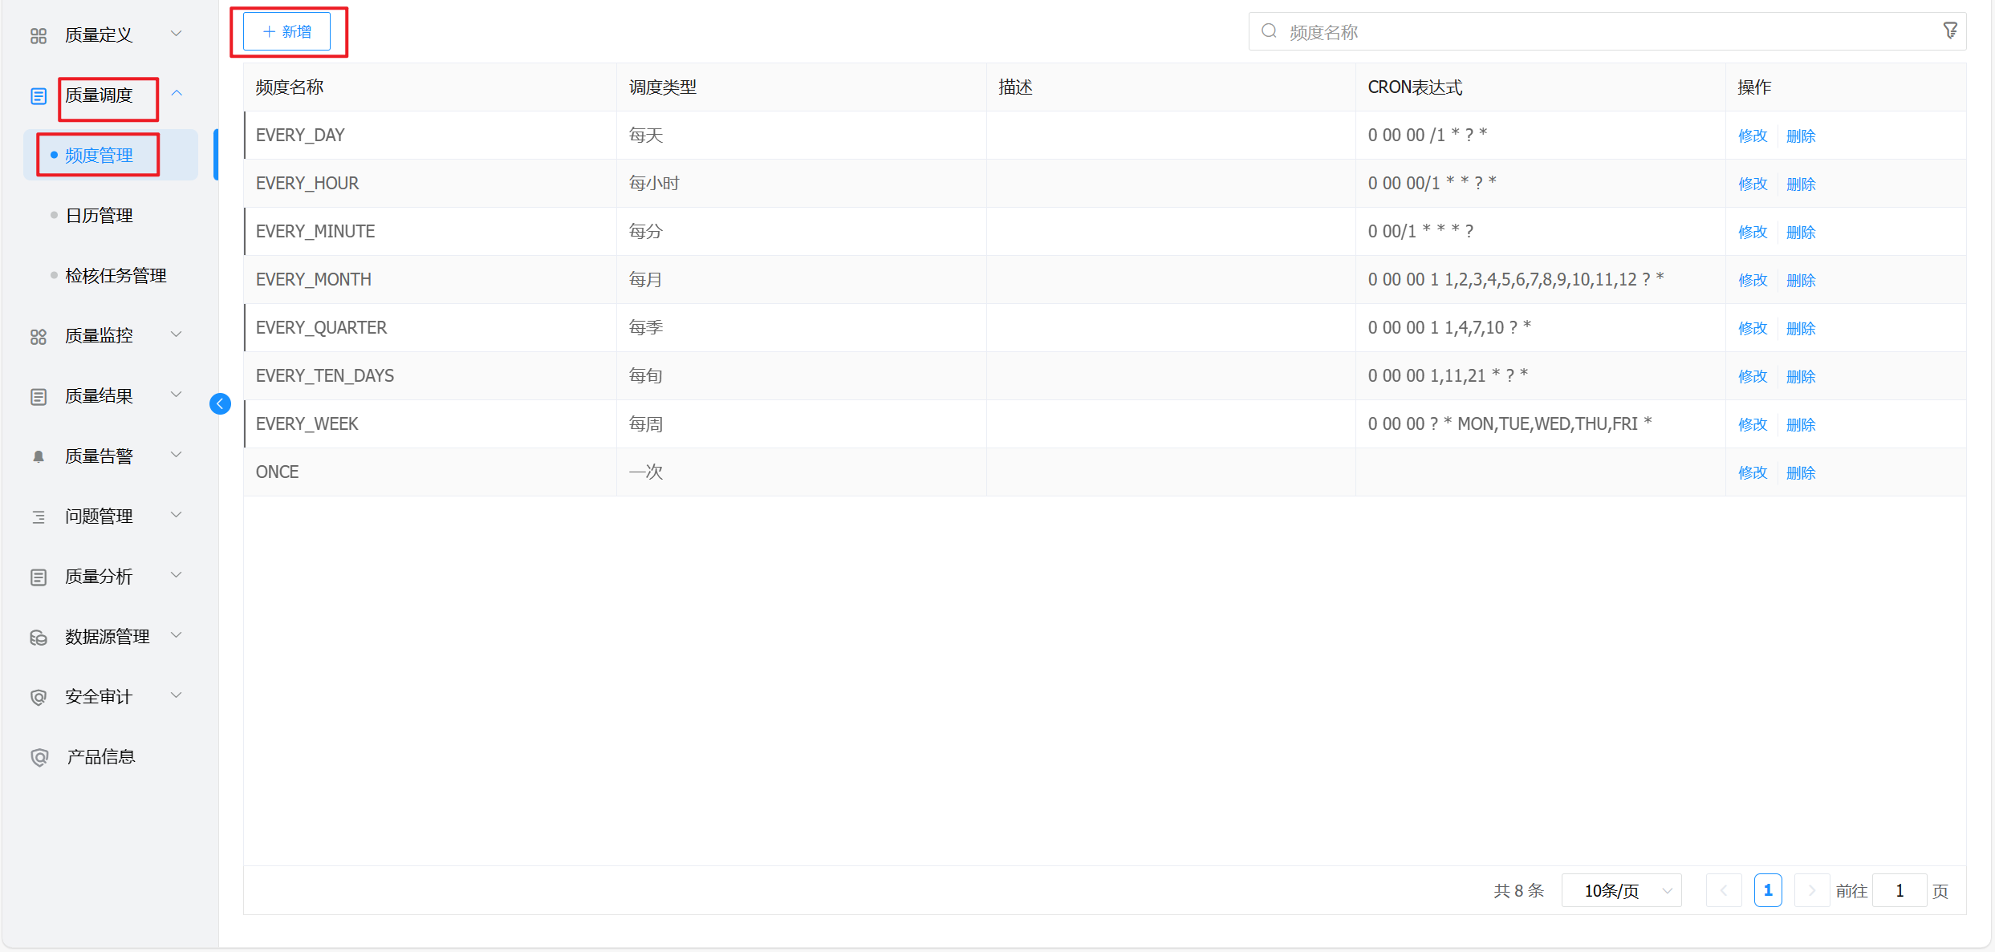Image resolution: width=1995 pixels, height=952 pixels.
Task: Collapse the 质量调度 menu chevron
Action: pyautogui.click(x=177, y=94)
